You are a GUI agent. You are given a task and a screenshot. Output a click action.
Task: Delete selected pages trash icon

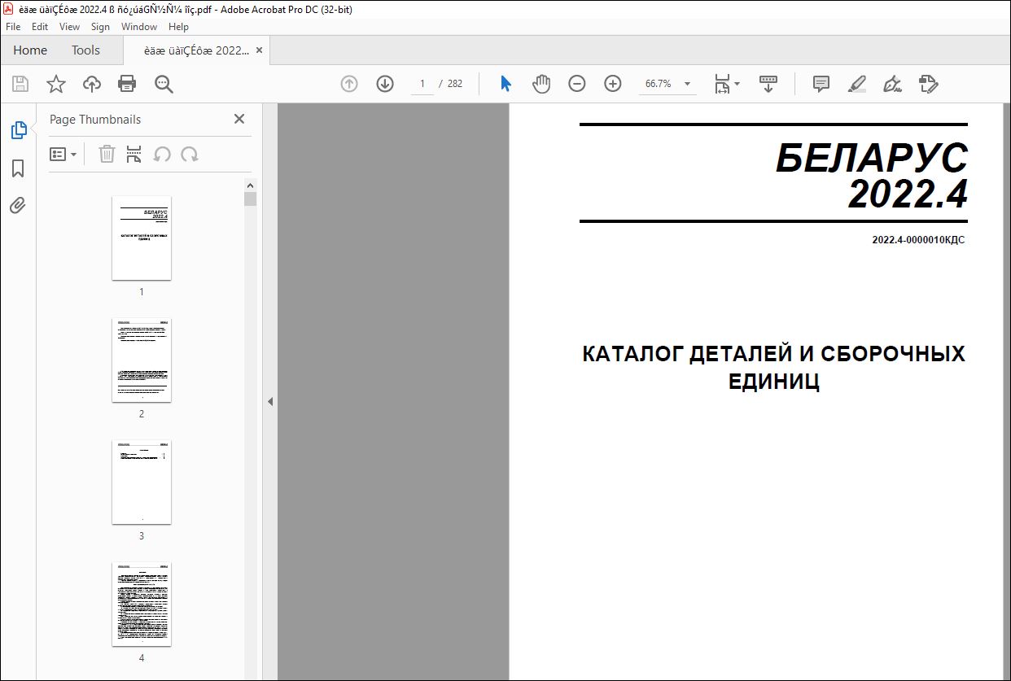coord(107,154)
